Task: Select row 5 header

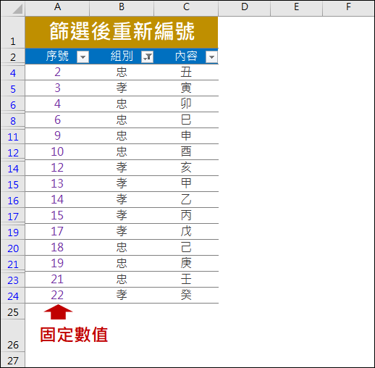Action: [13, 88]
